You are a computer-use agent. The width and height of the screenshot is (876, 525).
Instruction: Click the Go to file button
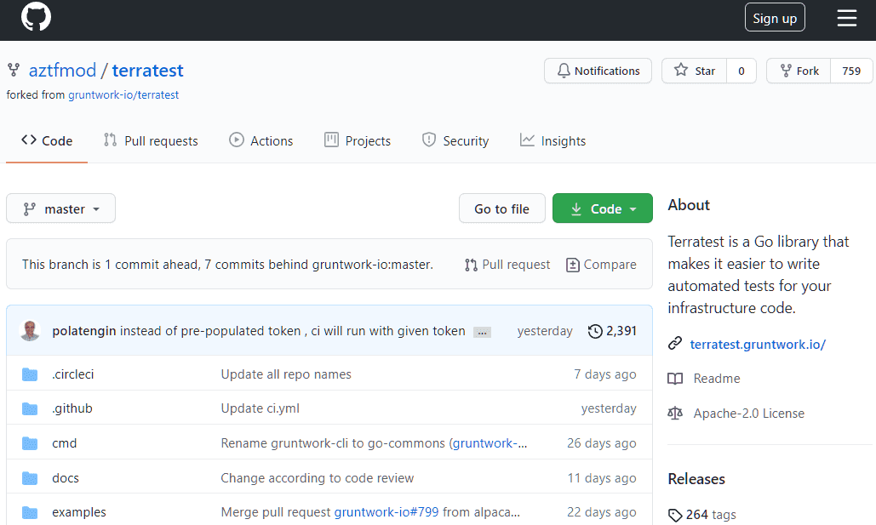click(x=501, y=208)
